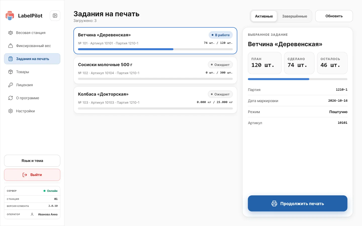Switch to the Завершённые tab

coord(295,16)
